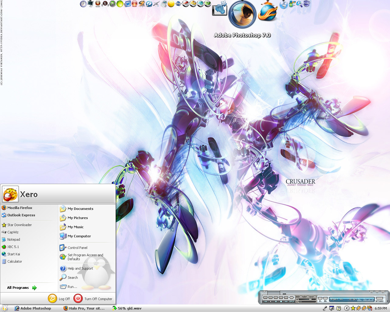Open Outlook Express from the start menu

(18, 215)
